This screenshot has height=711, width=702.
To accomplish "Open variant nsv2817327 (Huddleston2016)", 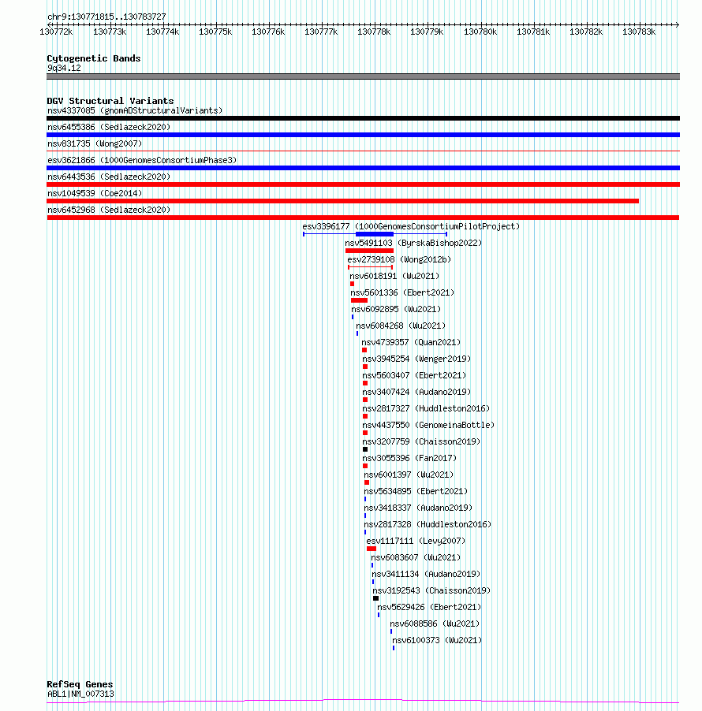I will pyautogui.click(x=426, y=408).
